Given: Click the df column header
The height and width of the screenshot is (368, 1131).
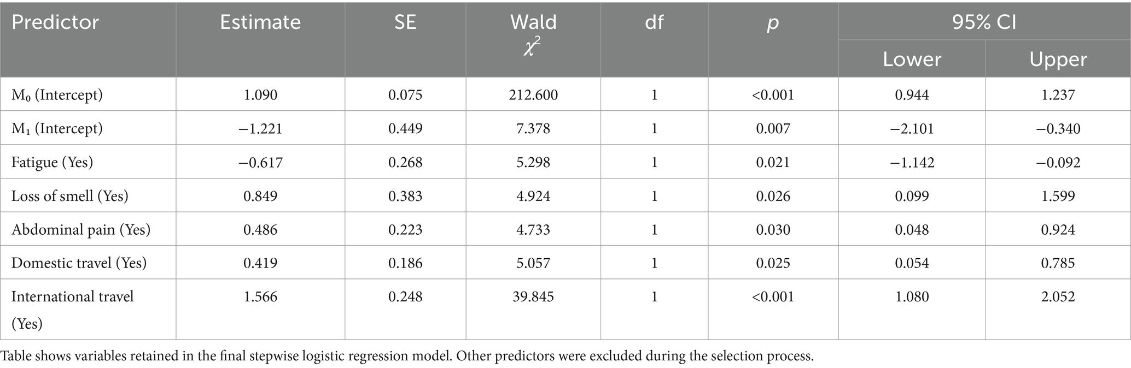Looking at the screenshot, I should [654, 22].
